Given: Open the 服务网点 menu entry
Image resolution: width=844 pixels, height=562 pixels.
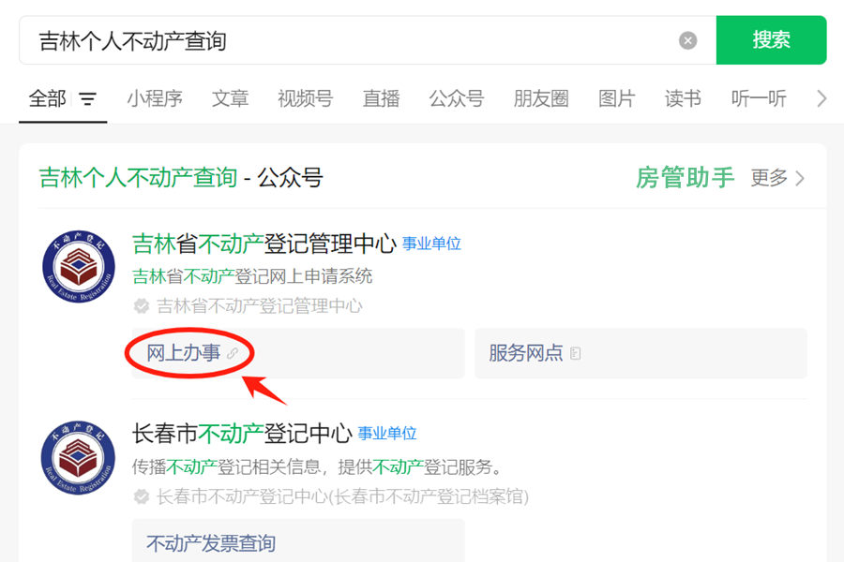Looking at the screenshot, I should coord(641,353).
